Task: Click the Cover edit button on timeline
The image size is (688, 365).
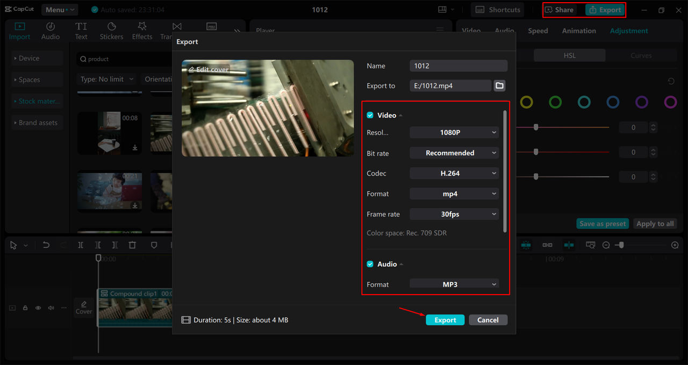Action: (x=84, y=307)
